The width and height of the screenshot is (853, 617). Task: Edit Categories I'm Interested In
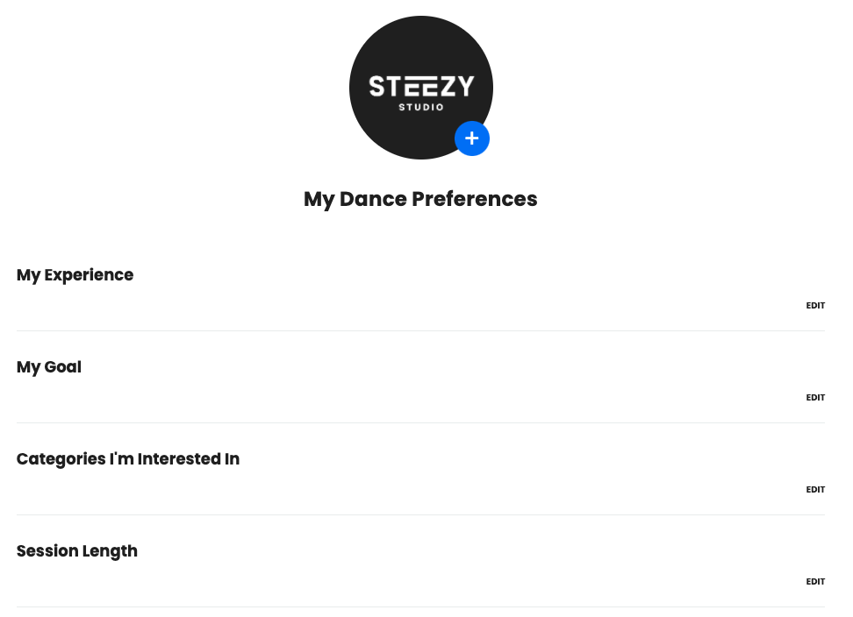point(815,490)
